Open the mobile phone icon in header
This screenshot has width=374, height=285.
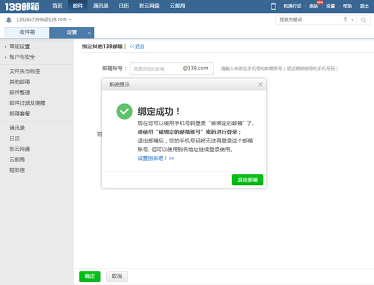[x=273, y=7]
